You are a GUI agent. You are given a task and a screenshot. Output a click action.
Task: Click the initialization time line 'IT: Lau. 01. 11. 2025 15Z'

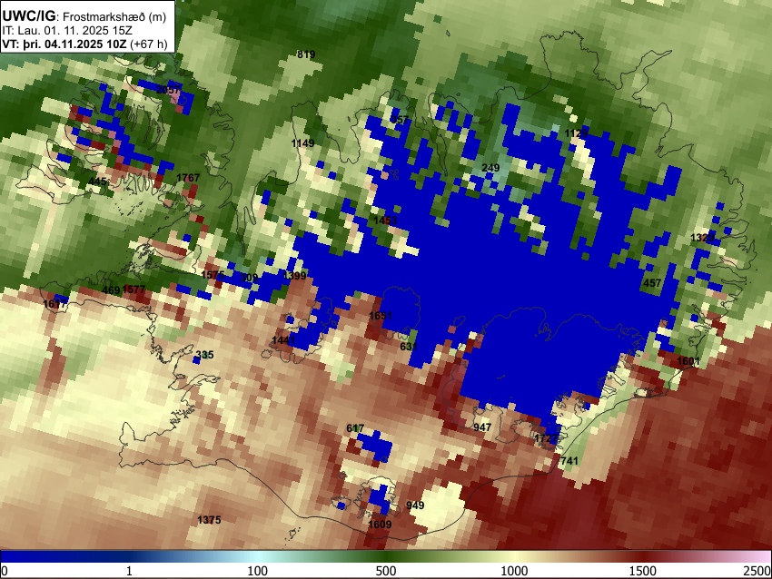pos(66,31)
